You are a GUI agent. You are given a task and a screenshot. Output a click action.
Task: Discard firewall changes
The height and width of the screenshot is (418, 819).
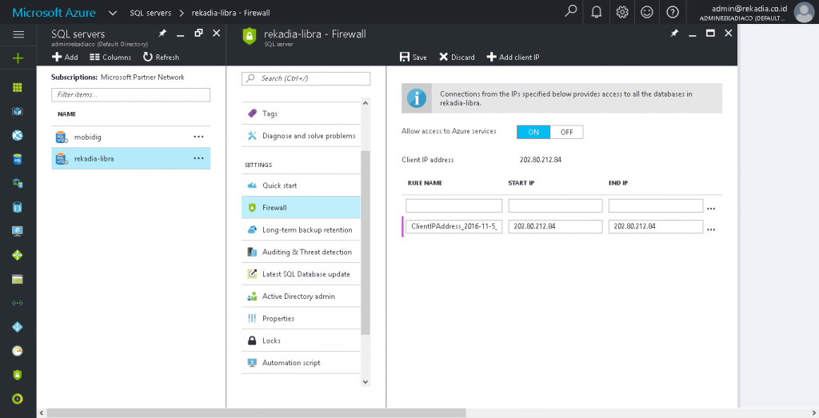[457, 58]
